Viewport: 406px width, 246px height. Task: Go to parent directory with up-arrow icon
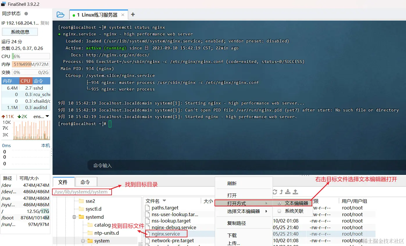(281, 192)
